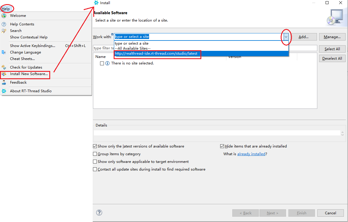Screen dimensions: 348x222
Task: Click the content-assist marker on Work with field
Action: click(112, 34)
